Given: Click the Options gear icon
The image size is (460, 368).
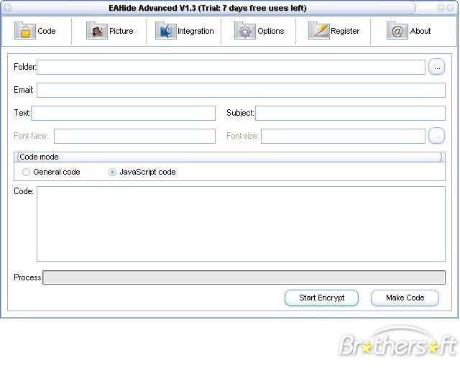Looking at the screenshot, I should tap(245, 31).
